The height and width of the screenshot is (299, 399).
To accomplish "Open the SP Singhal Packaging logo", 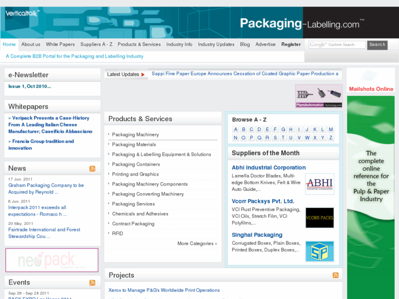I will [319, 251].
